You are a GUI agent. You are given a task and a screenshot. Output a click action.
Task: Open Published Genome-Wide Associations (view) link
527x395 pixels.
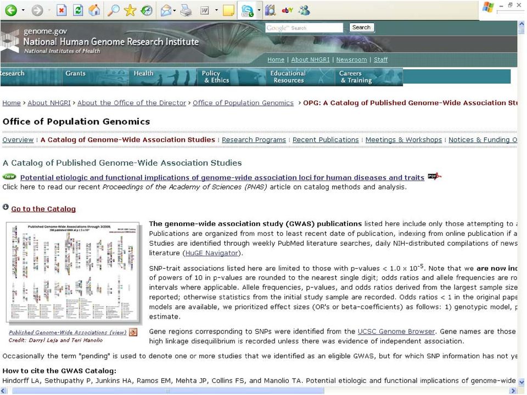pos(68,332)
